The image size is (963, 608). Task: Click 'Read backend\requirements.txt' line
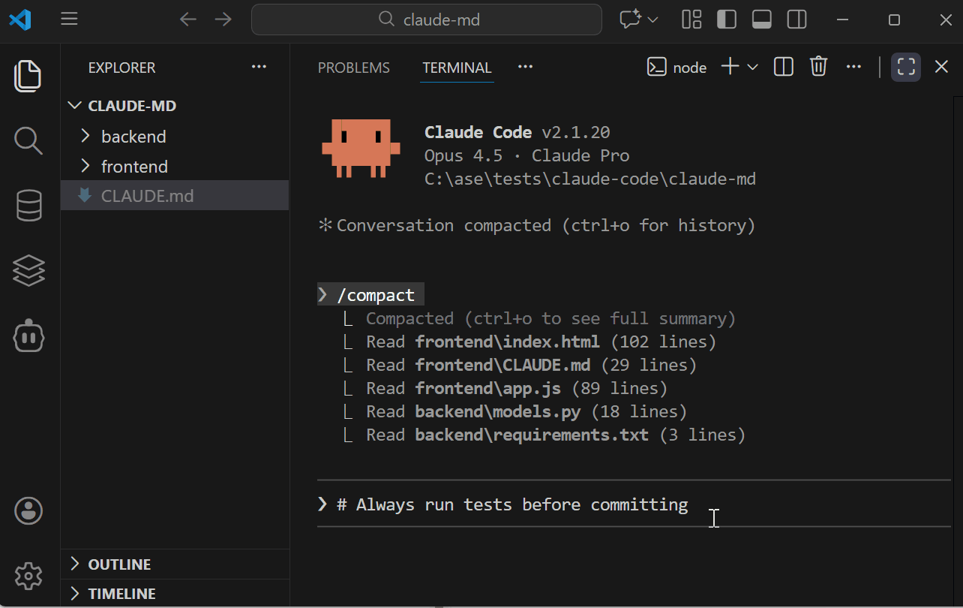[x=544, y=435]
